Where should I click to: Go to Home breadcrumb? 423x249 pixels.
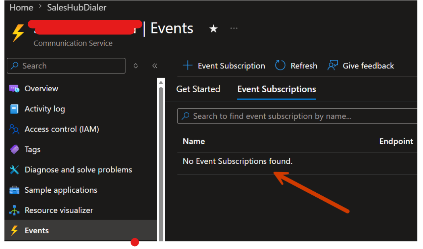(x=21, y=8)
